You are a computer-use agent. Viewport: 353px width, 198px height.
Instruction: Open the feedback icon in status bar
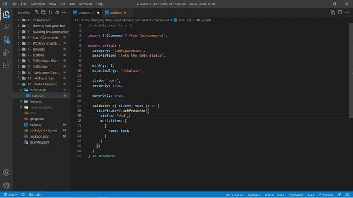(x=339, y=195)
